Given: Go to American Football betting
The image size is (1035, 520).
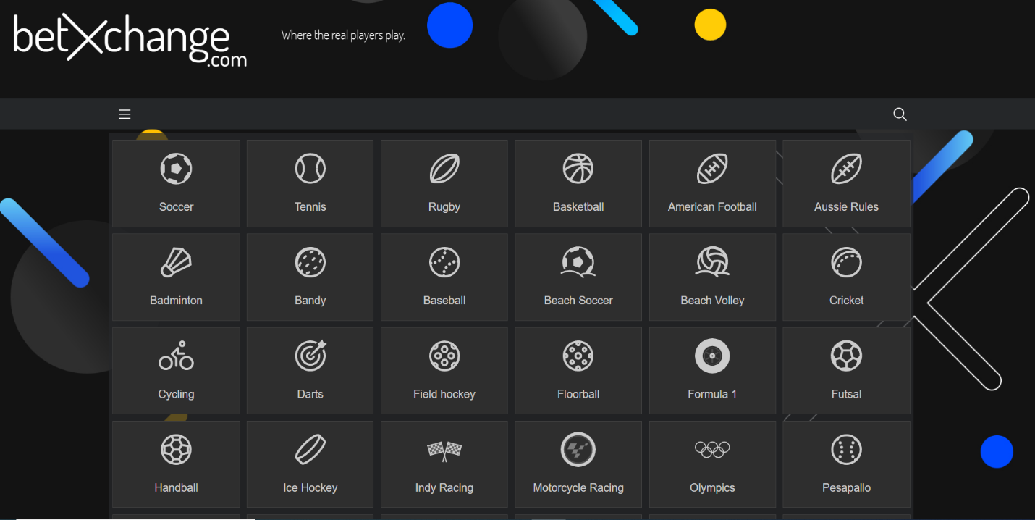Looking at the screenshot, I should pyautogui.click(x=711, y=184).
